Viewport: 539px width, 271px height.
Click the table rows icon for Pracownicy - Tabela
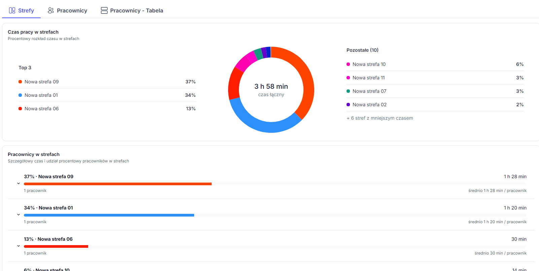(104, 10)
